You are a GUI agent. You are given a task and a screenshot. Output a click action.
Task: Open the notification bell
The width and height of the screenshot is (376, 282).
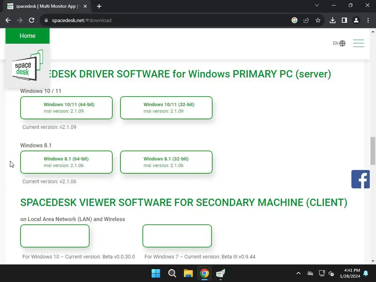pyautogui.click(x=366, y=273)
